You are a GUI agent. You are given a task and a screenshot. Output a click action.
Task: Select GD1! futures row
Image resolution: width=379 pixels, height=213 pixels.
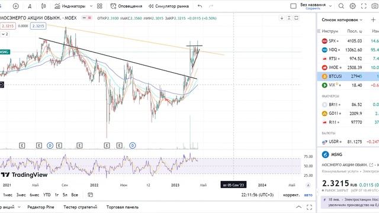(348, 113)
